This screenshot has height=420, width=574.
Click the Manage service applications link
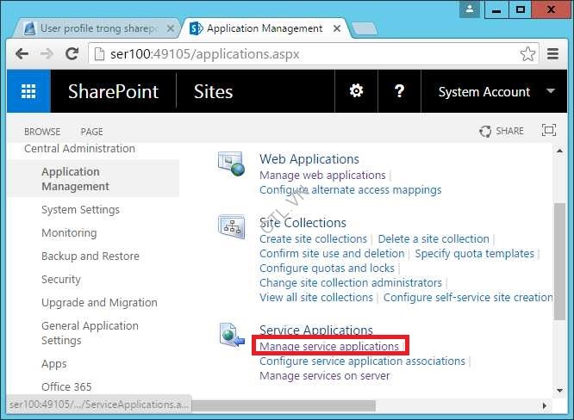coord(329,346)
